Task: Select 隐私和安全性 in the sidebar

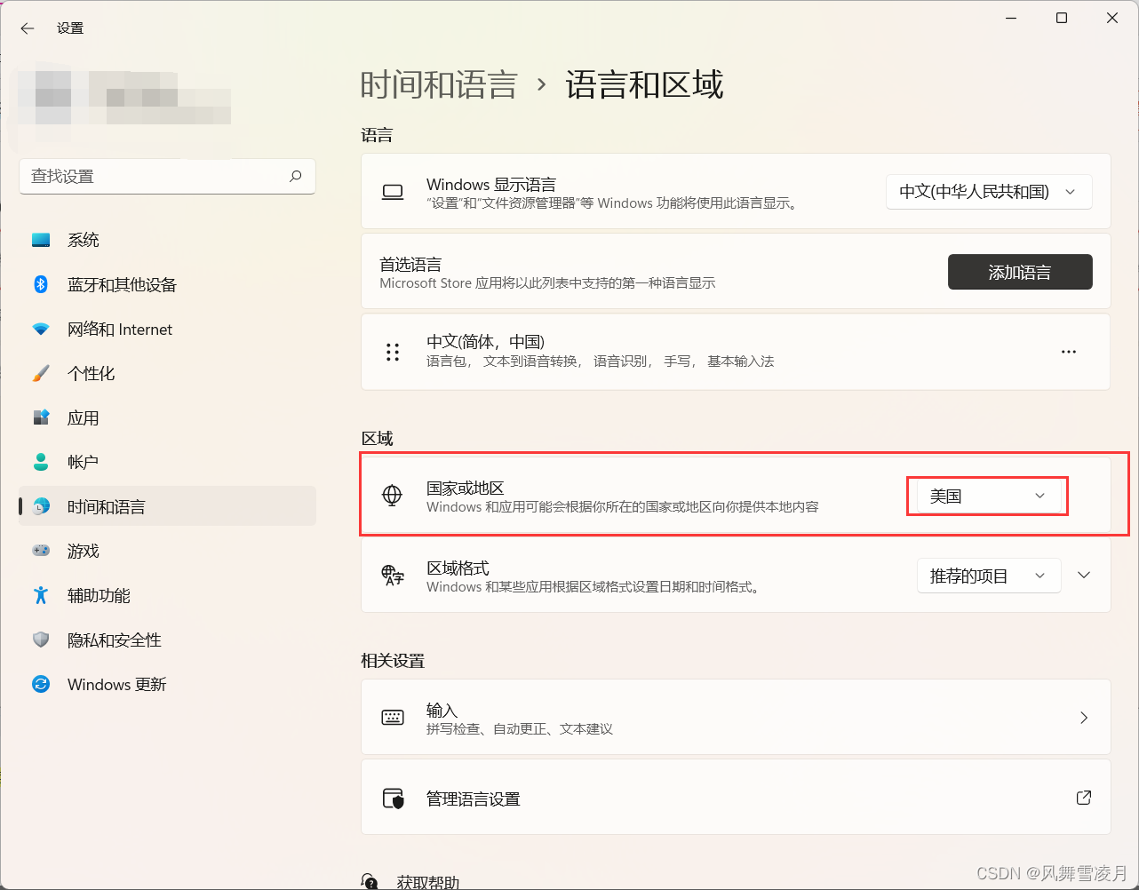Action: (x=167, y=640)
